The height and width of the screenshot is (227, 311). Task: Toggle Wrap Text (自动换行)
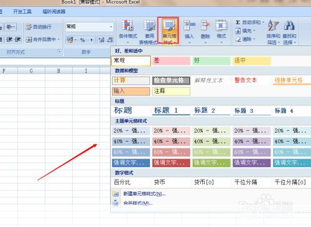(x=39, y=27)
